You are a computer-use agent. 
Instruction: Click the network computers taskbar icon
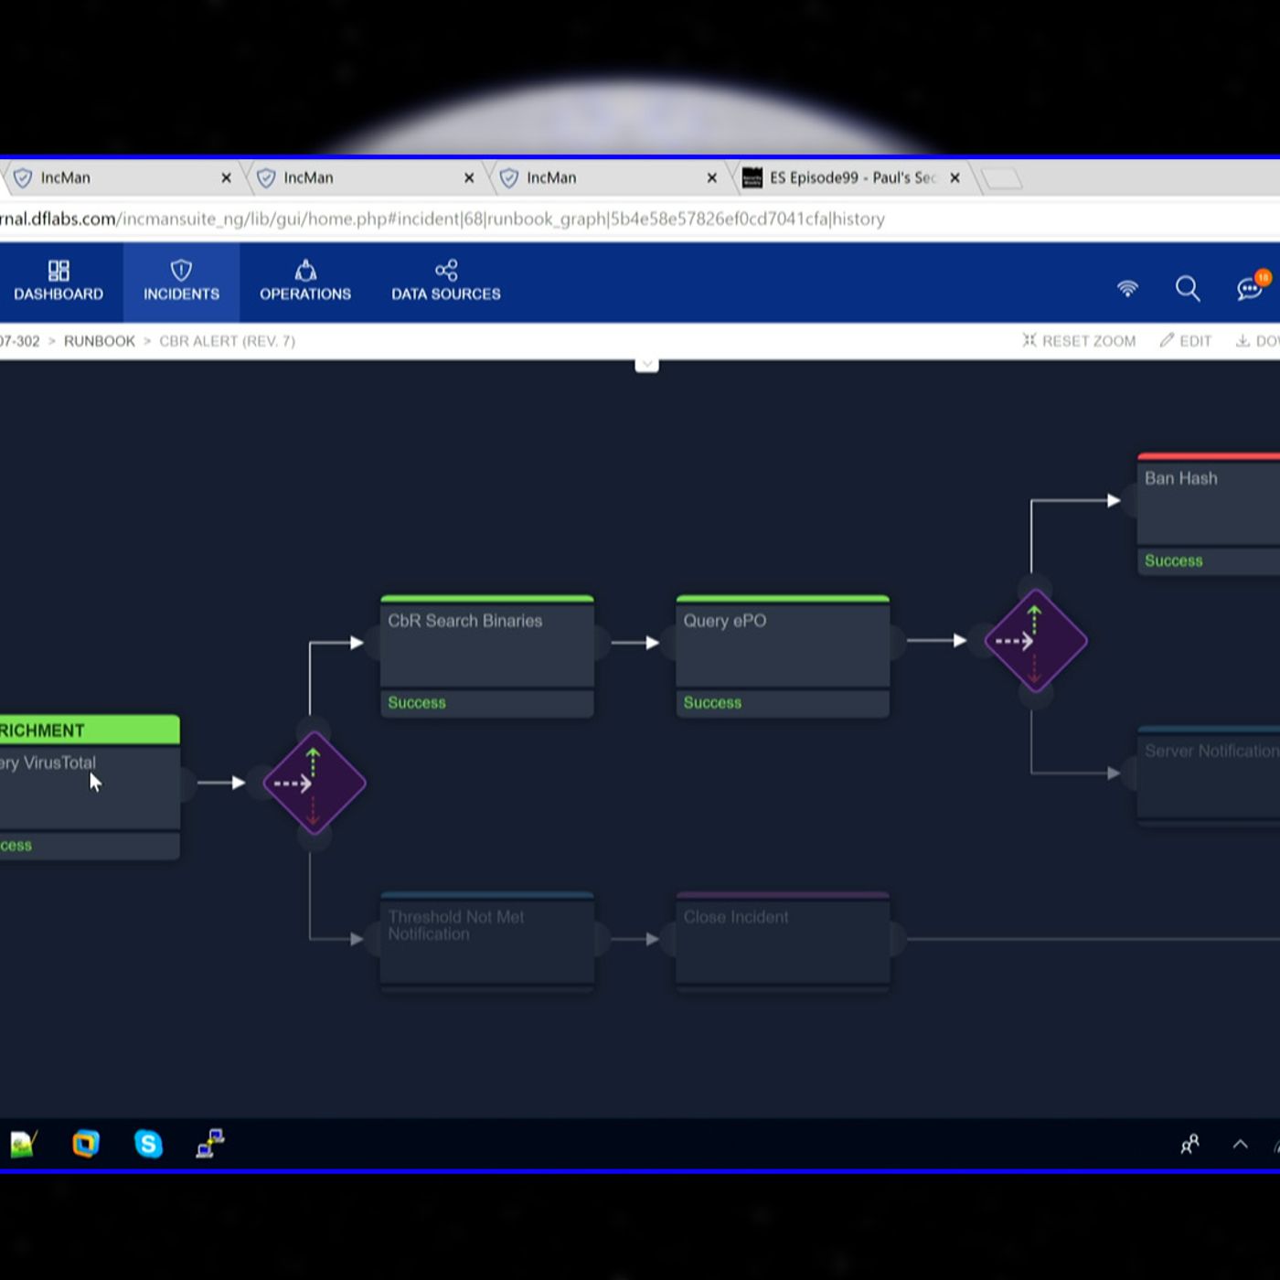coord(210,1144)
